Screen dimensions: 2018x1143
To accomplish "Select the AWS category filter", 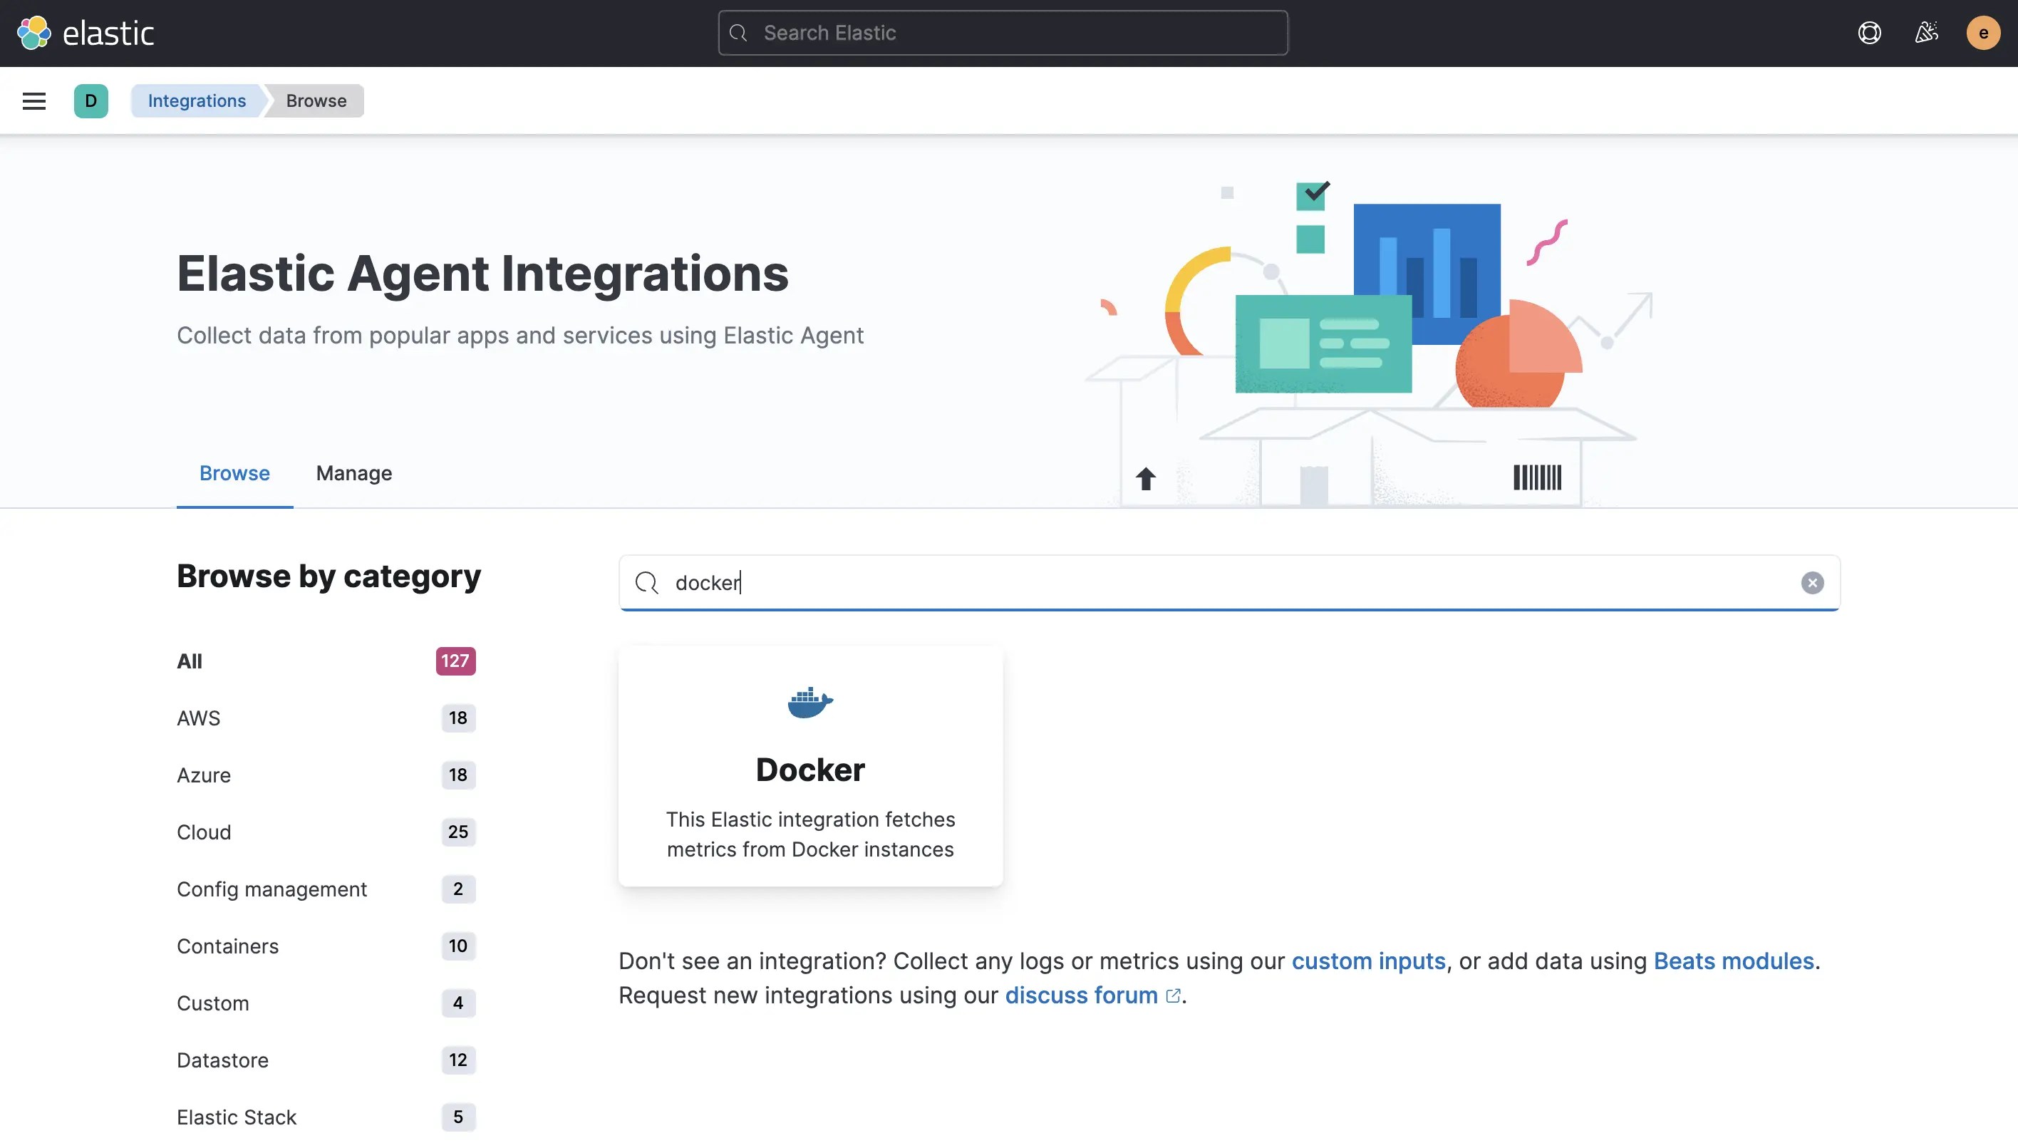I will [198, 718].
